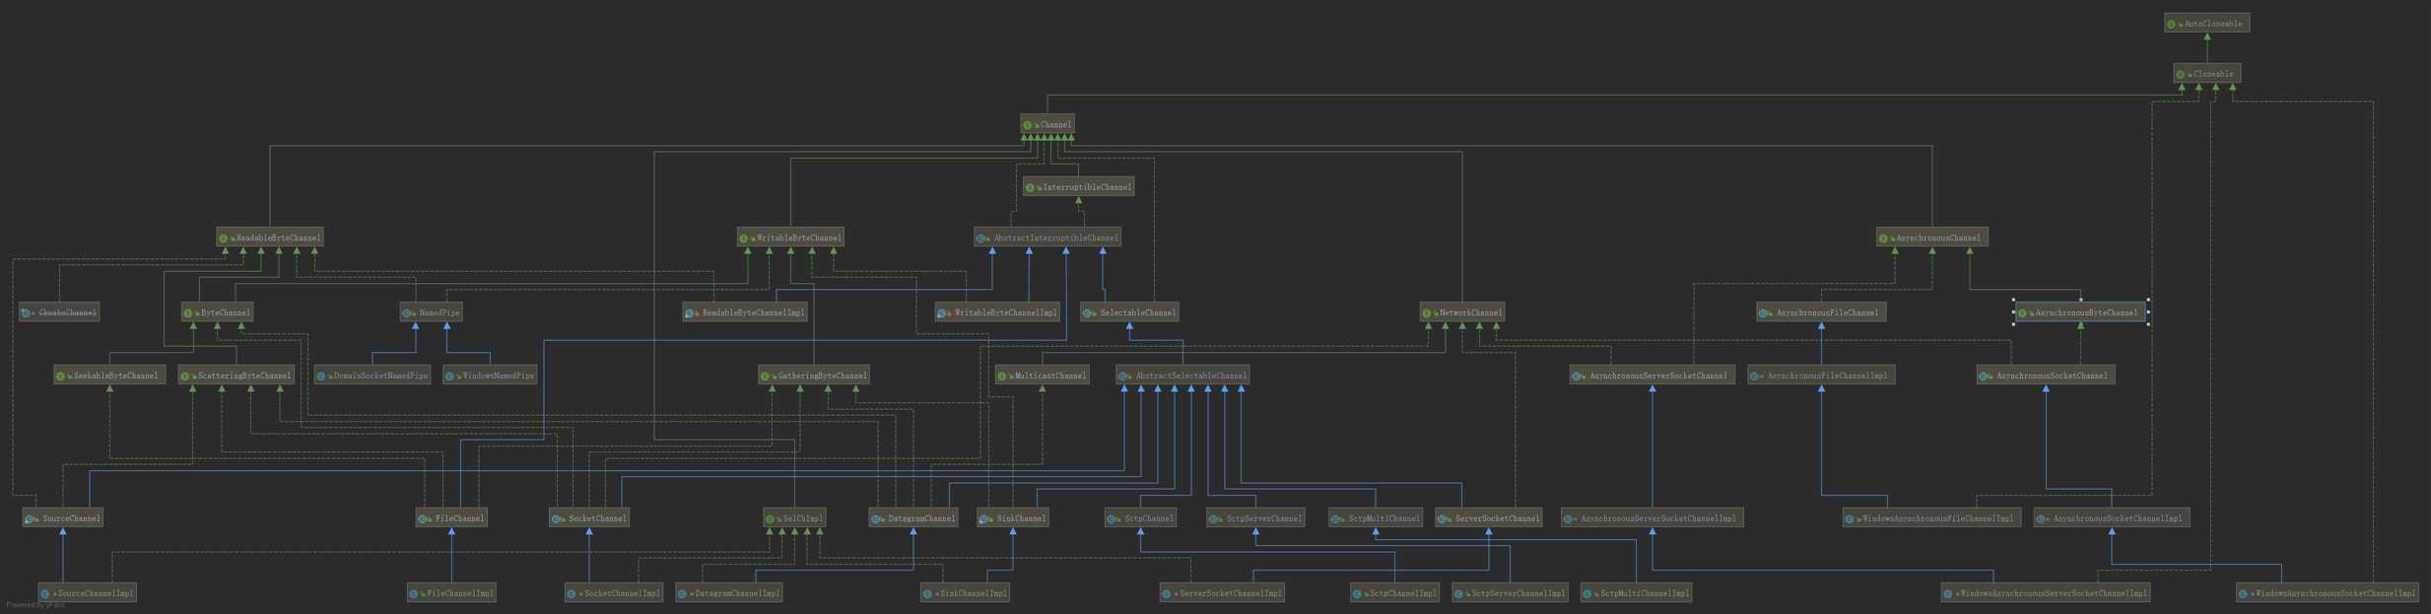
Task: Click the interface icon on the AutoCloseable node
Action: (x=2171, y=24)
